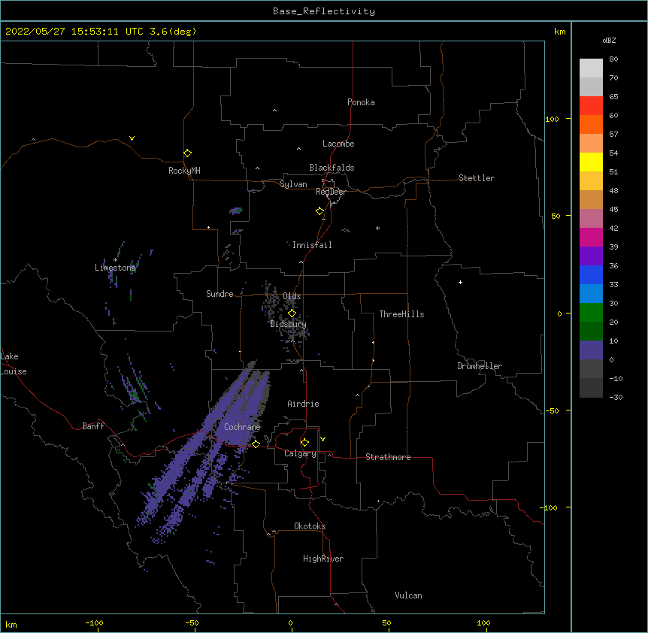Click the white plus marker north of Drumheller
The image size is (648, 633).
coord(460,282)
